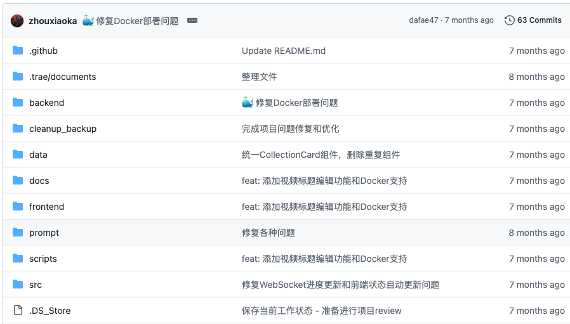The width and height of the screenshot is (570, 324).
Task: Click the docs folder icon
Action: click(x=18, y=180)
